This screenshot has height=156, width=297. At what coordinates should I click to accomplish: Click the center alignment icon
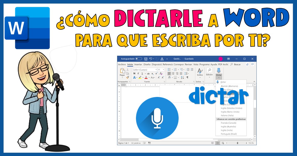pos(173,73)
